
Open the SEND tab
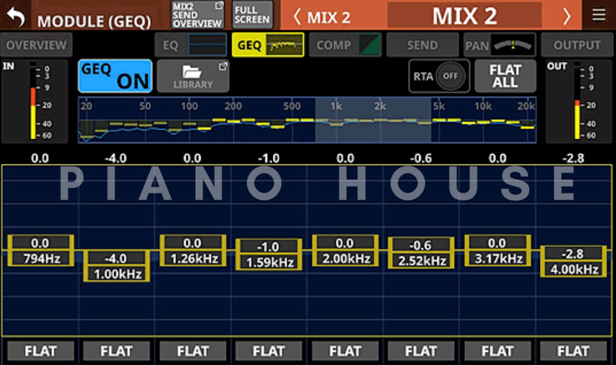click(422, 45)
